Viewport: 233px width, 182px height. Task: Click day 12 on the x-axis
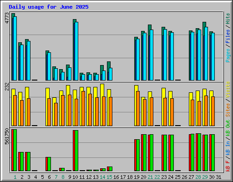pos(89,177)
